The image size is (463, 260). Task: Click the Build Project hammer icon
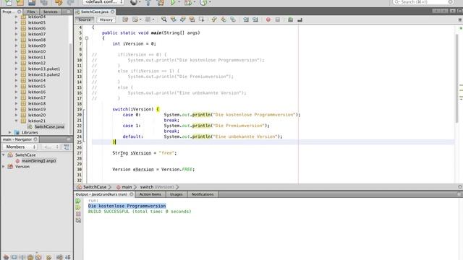tap(148, 2)
